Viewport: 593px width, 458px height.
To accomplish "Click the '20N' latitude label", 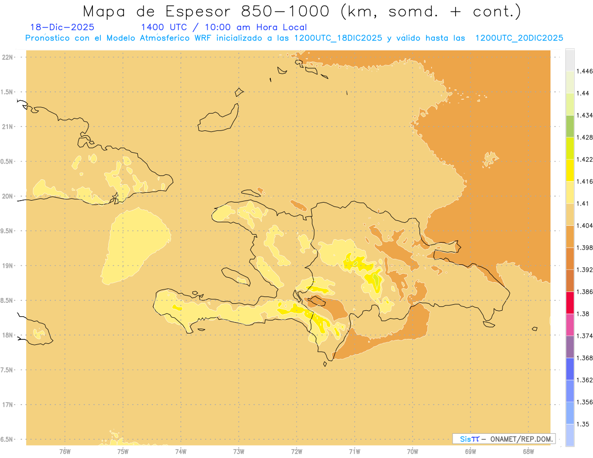I will point(7,196).
